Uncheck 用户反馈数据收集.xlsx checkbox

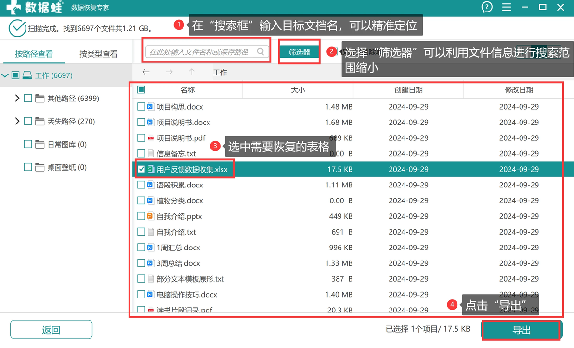pyautogui.click(x=141, y=169)
